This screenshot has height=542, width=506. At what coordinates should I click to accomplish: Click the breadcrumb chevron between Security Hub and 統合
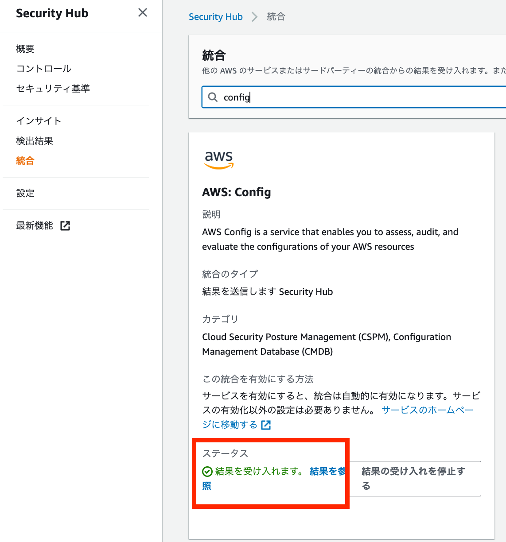[254, 16]
